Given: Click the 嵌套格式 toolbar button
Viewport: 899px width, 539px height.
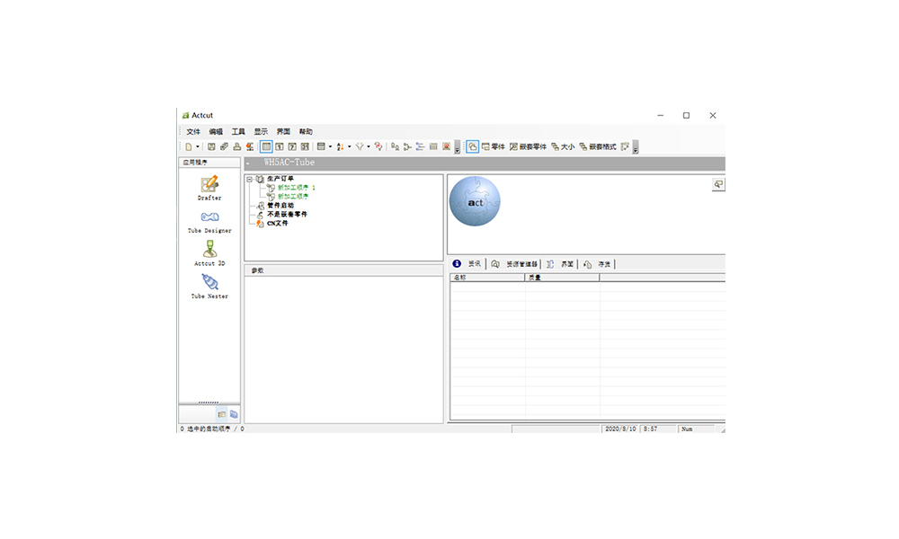Looking at the screenshot, I should [x=598, y=146].
